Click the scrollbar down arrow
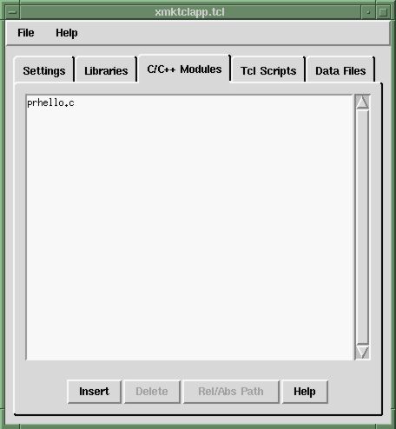This screenshot has width=396, height=429. click(362, 352)
